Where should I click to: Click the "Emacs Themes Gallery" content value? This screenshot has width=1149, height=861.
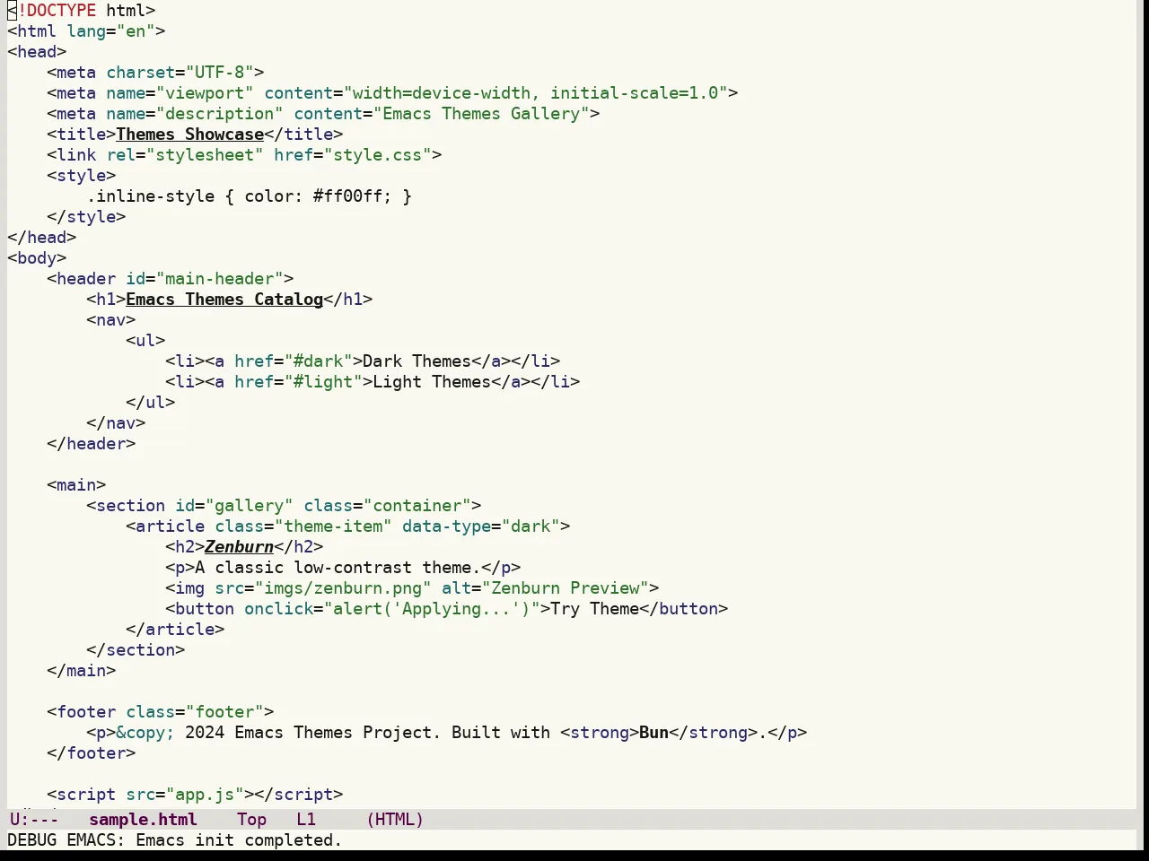(481, 114)
